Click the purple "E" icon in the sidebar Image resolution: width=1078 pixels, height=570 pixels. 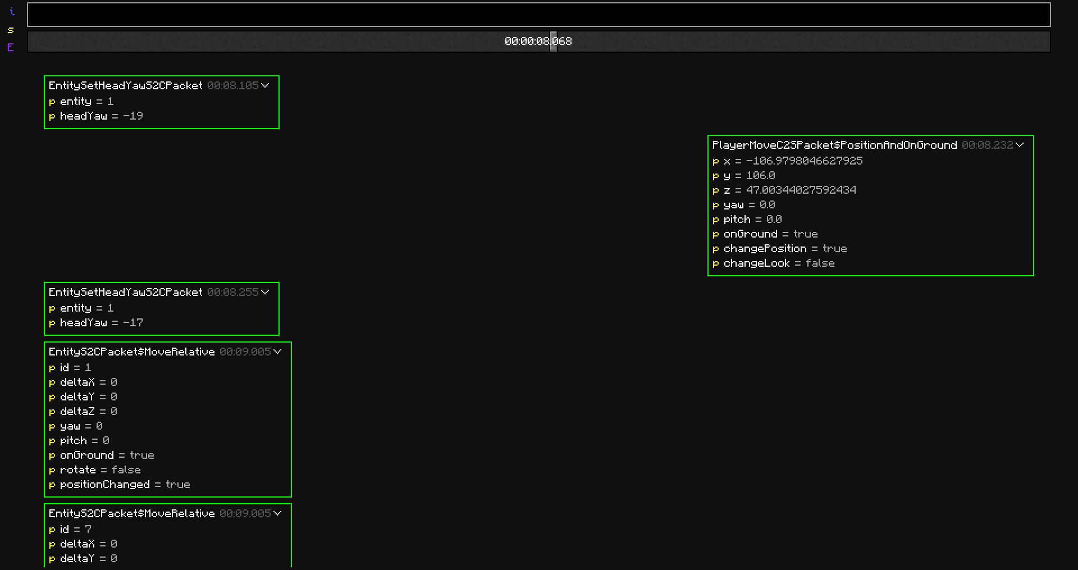click(10, 48)
